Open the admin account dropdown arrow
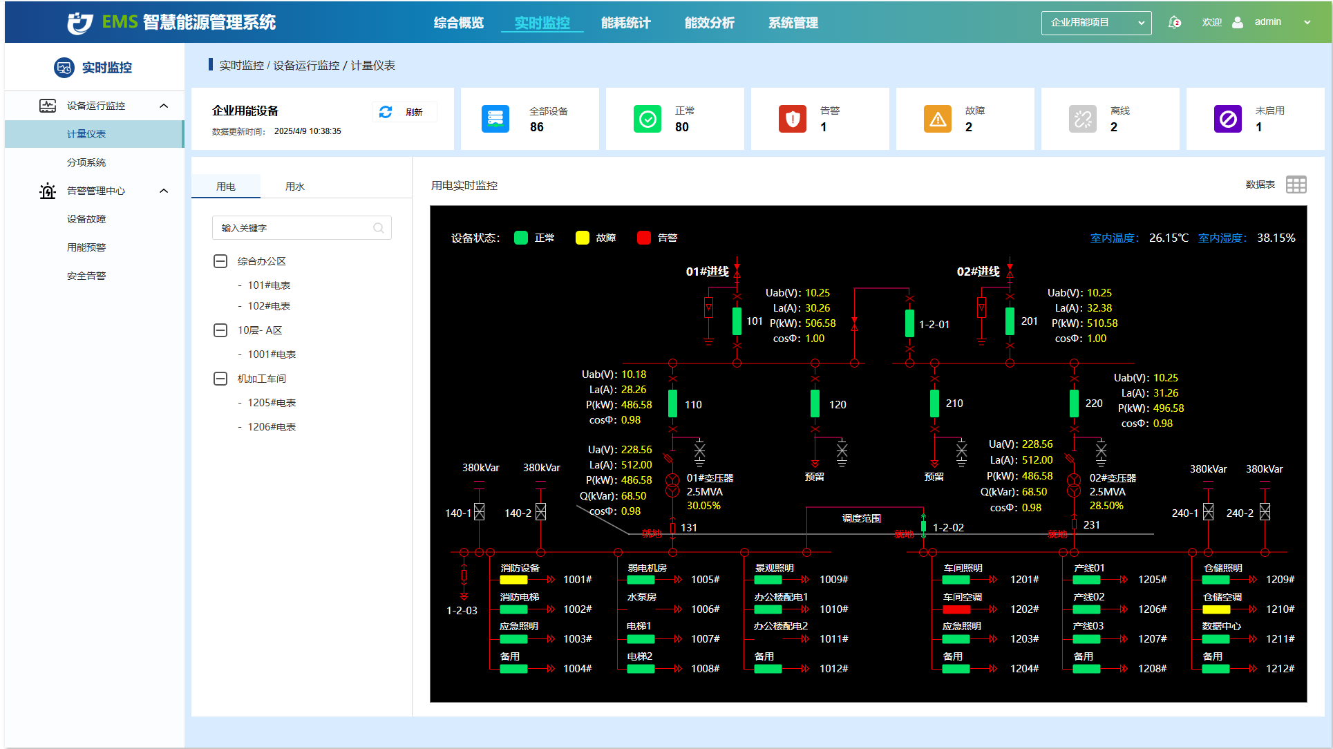1333x749 pixels. (1307, 22)
